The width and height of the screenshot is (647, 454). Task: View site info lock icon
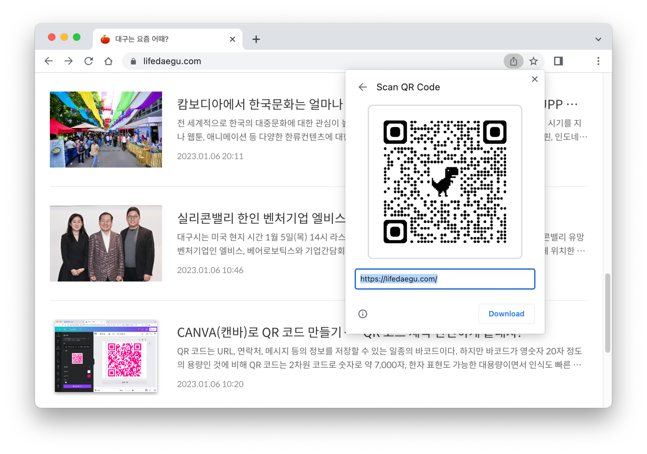click(133, 61)
